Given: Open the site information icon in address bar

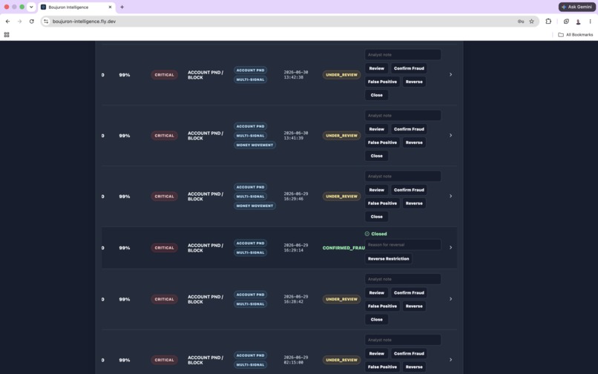Looking at the screenshot, I should coord(46,22).
